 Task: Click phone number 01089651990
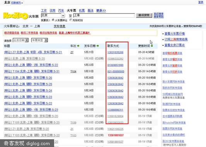pos(115,65)
